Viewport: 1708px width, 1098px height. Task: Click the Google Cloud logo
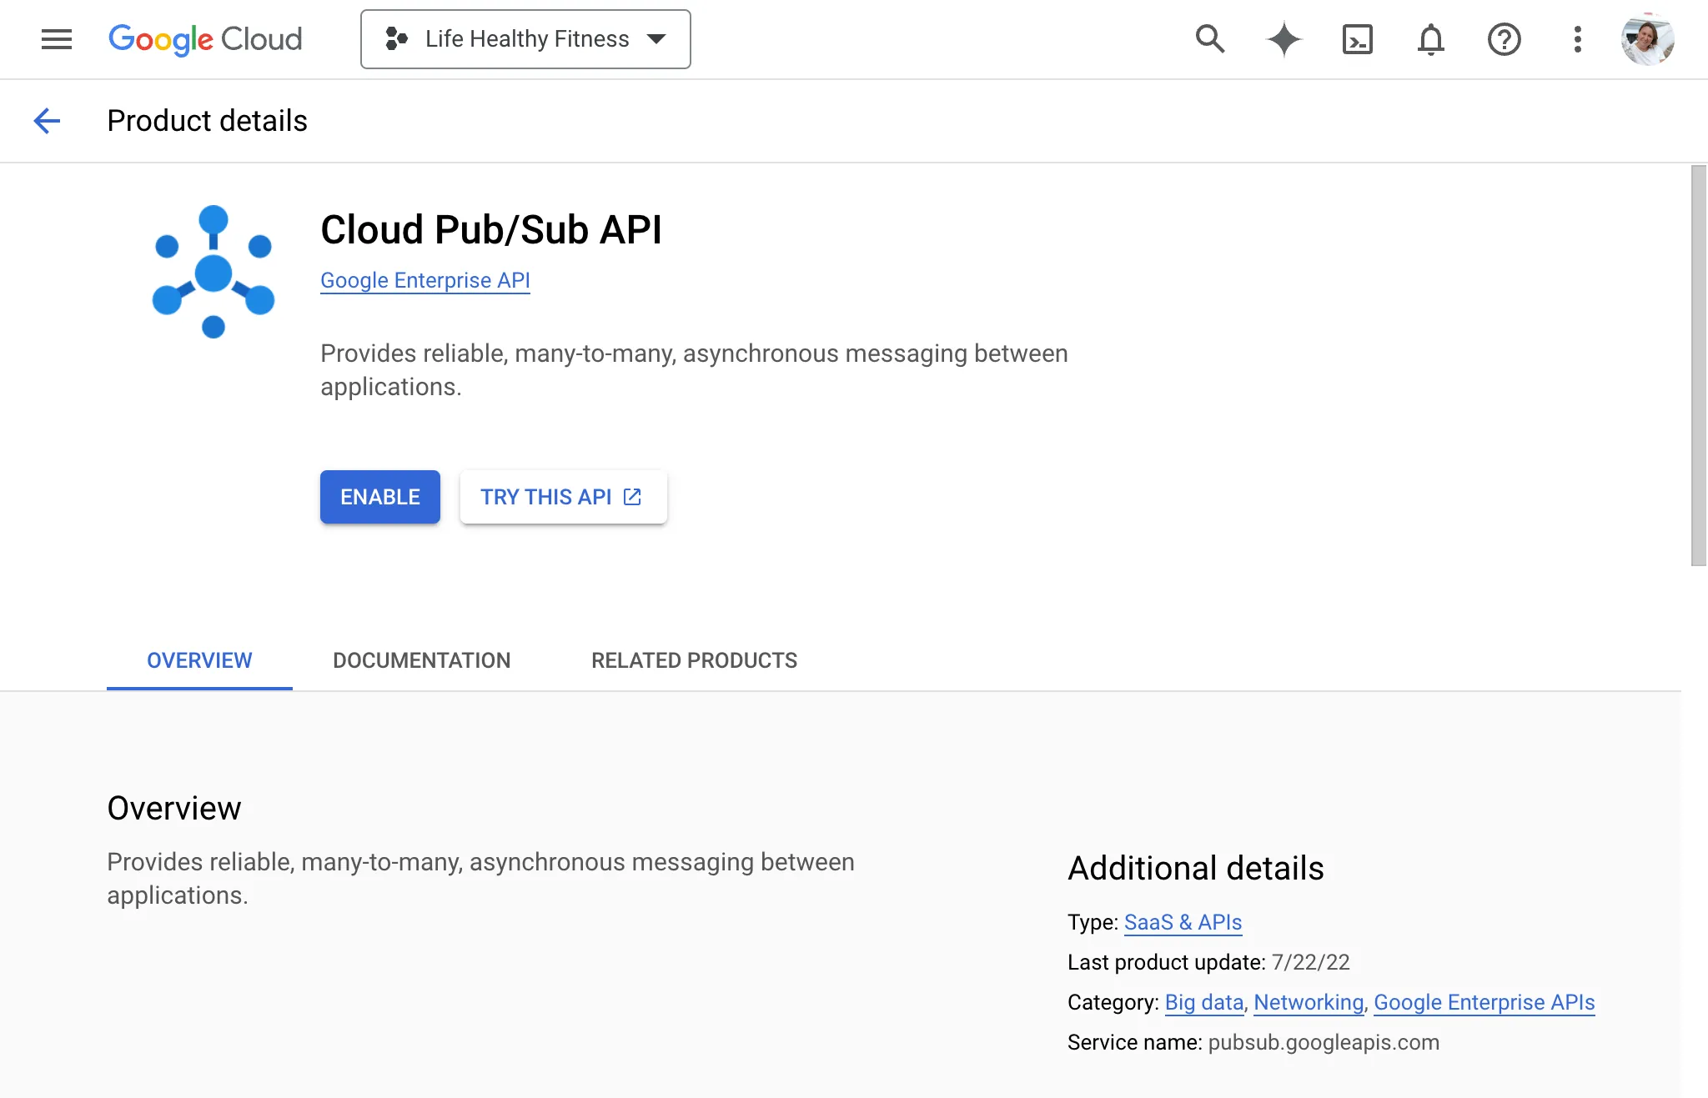(x=205, y=39)
